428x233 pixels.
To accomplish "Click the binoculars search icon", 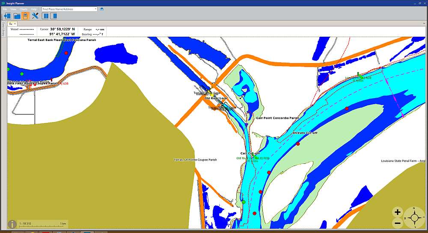I will pos(102,9).
